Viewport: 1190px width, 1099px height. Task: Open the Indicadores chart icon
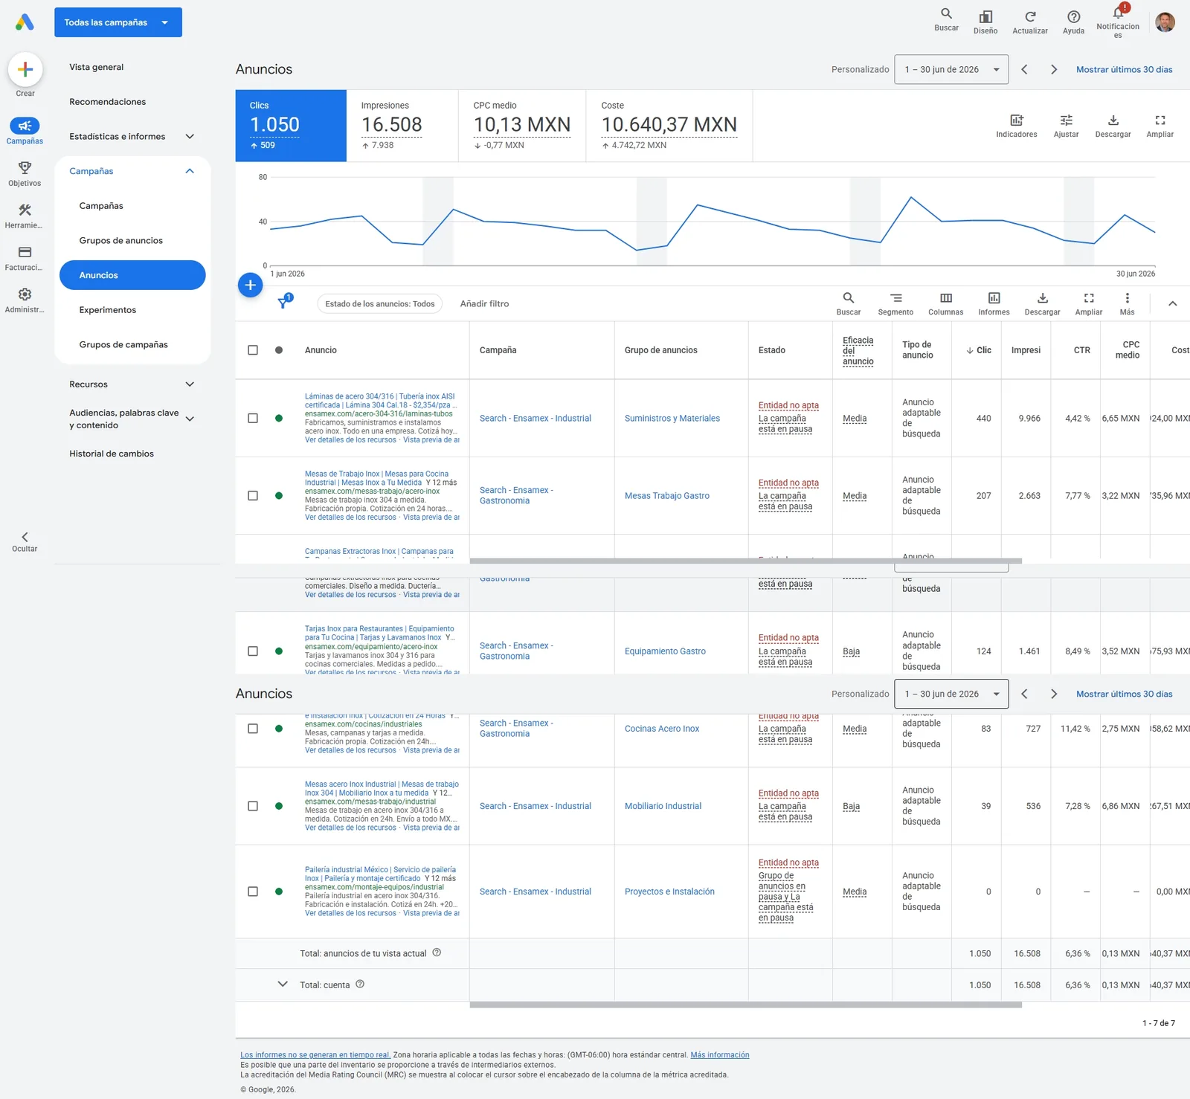click(x=1017, y=120)
